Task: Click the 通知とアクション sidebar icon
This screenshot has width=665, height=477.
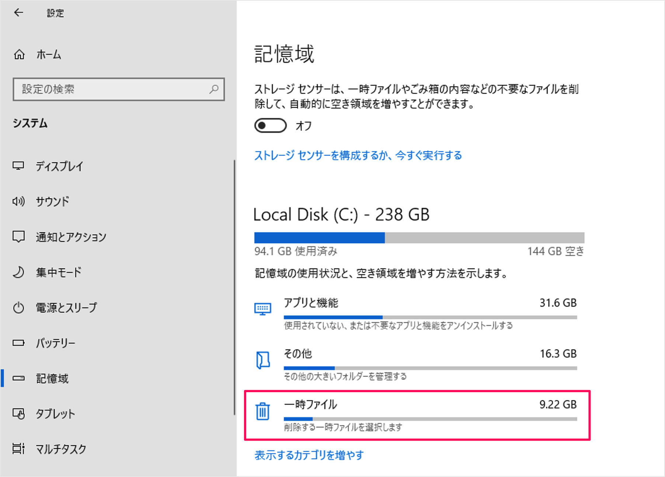Action: tap(19, 237)
